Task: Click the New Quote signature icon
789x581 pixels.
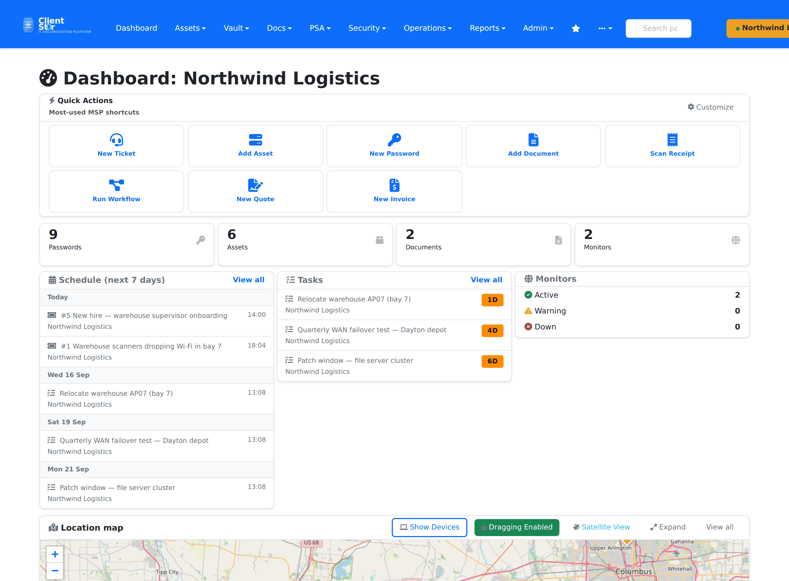Action: click(x=255, y=185)
